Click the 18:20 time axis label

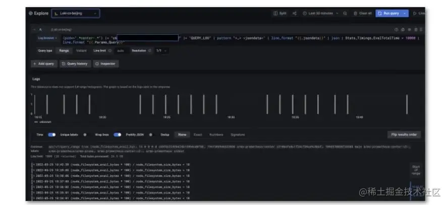pyautogui.click(x=102, y=117)
